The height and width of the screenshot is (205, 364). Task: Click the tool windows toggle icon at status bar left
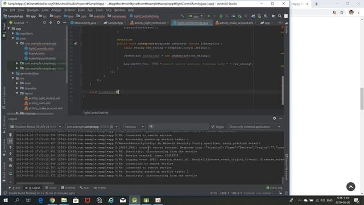(x=5, y=193)
